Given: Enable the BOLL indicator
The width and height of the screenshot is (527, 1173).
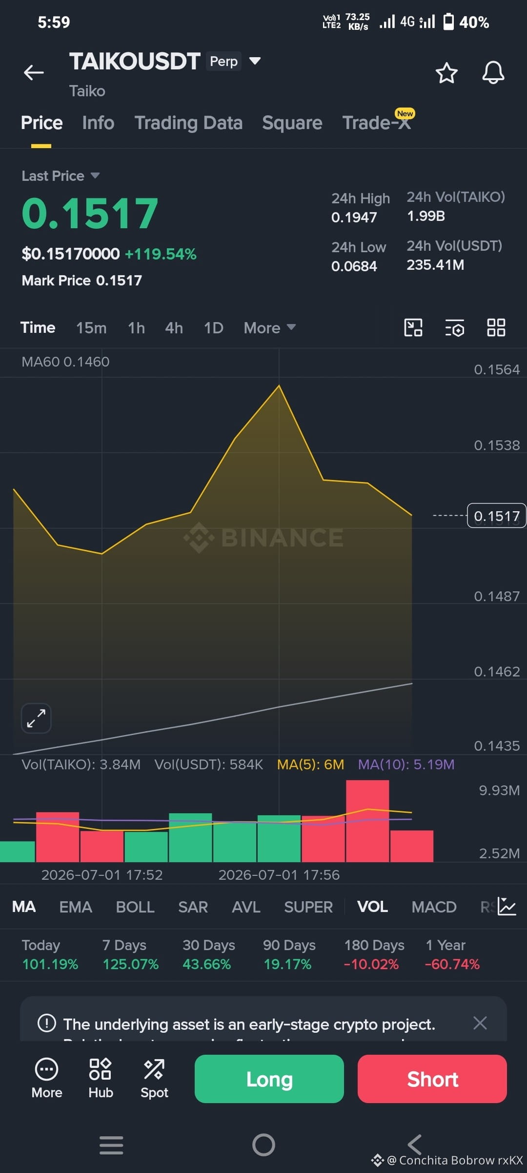Looking at the screenshot, I should tap(135, 907).
